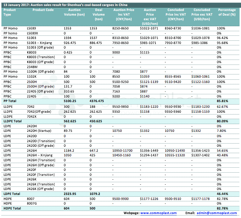This screenshot has height=218, width=241.
Task: Click the Percentage of Deal column header
Action: point(227,12)
